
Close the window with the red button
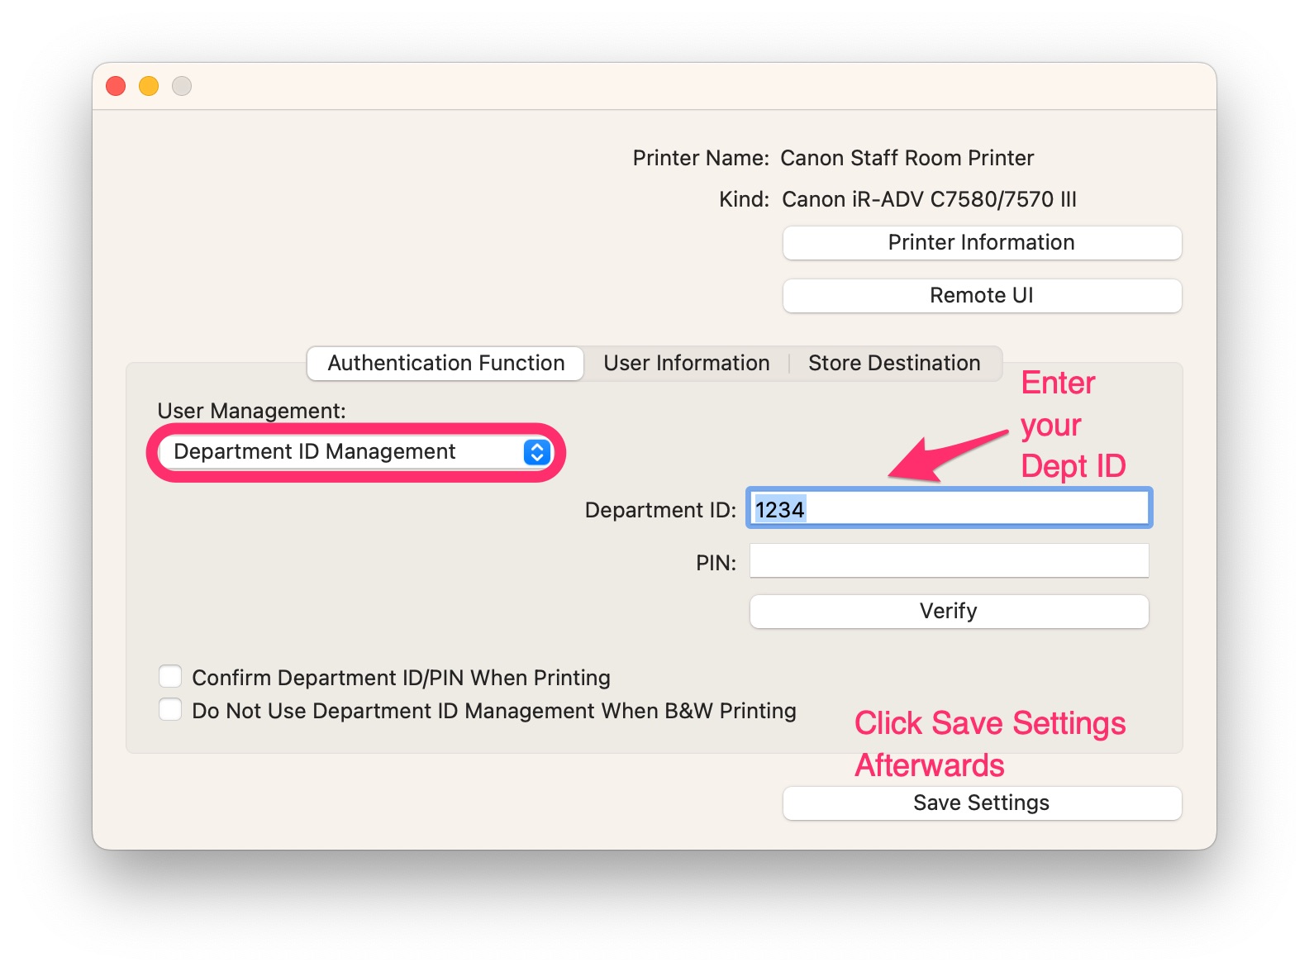116,86
